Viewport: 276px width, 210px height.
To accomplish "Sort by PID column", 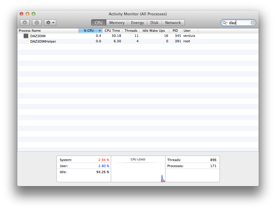I will coord(175,31).
